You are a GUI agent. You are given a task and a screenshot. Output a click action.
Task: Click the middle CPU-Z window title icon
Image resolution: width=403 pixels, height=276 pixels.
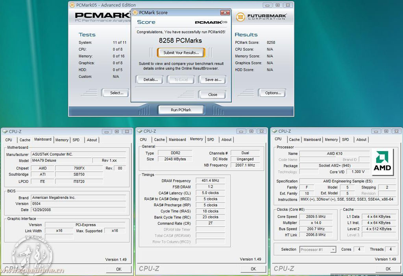140,131
